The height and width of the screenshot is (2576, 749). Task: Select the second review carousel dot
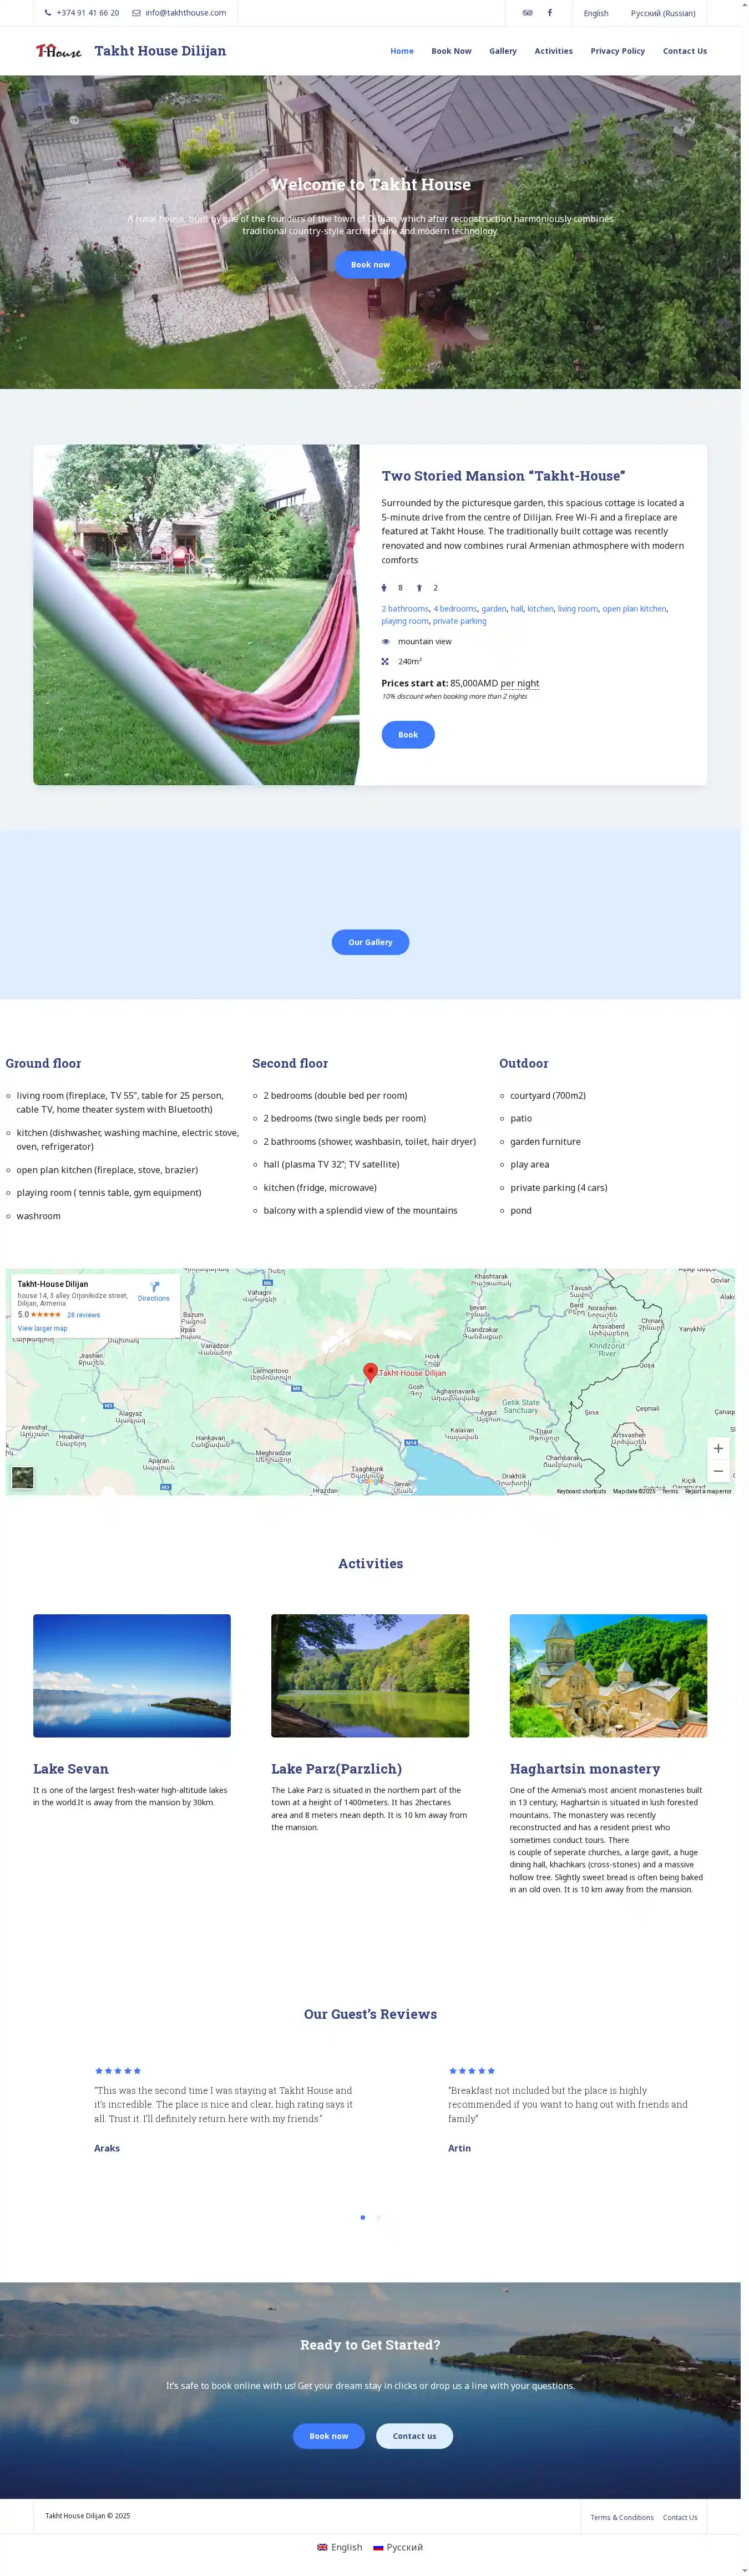[x=378, y=2217]
